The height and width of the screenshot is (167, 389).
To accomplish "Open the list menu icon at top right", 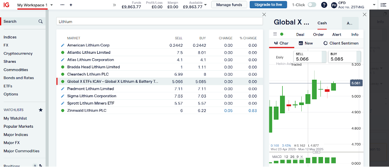I will click(x=382, y=5).
